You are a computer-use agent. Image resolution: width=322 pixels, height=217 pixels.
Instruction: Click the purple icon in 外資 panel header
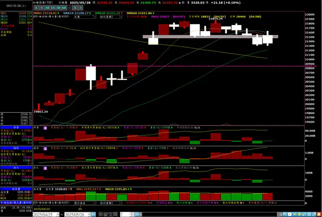(45, 128)
